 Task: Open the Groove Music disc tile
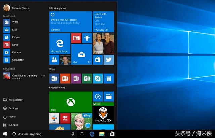(98, 97)
